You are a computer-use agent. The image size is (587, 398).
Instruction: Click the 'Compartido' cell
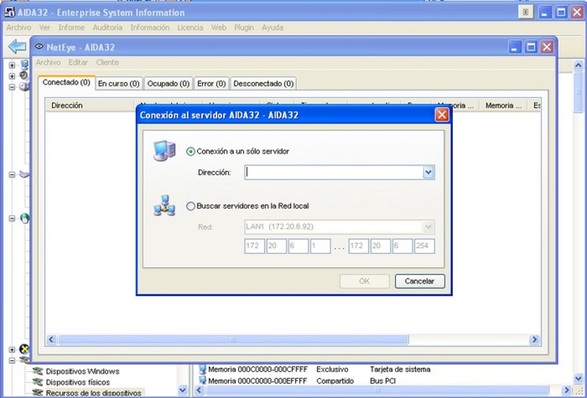tap(335, 381)
